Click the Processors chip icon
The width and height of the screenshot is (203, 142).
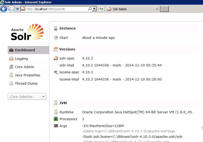(x=56, y=119)
